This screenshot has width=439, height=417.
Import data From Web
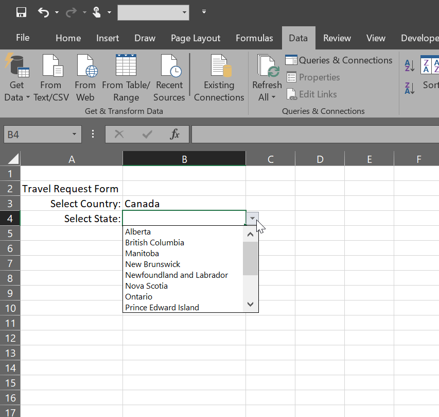[85, 78]
